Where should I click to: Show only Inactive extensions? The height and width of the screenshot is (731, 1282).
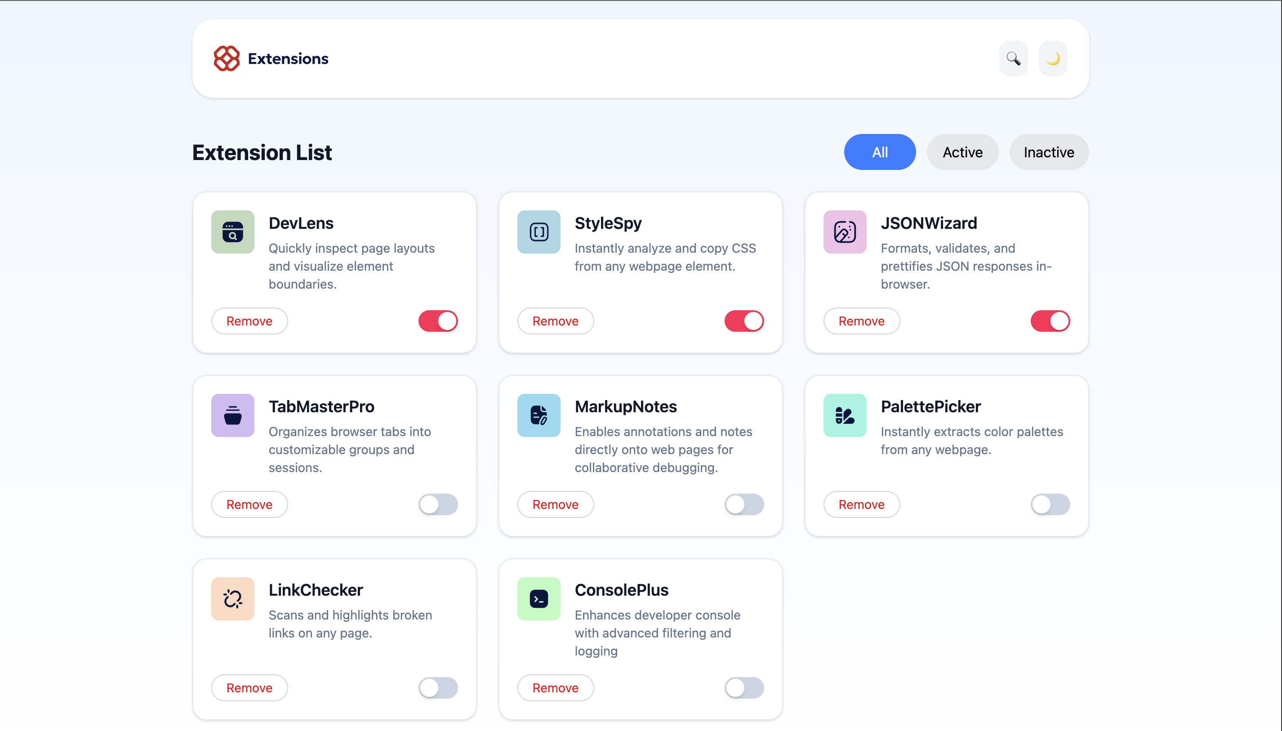click(1049, 152)
